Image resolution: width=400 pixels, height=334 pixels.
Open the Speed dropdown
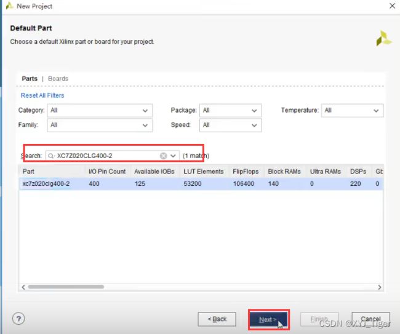click(x=230, y=125)
